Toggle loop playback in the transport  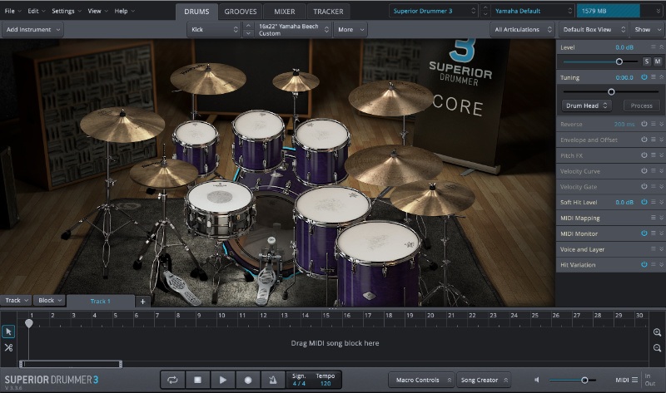(x=172, y=380)
